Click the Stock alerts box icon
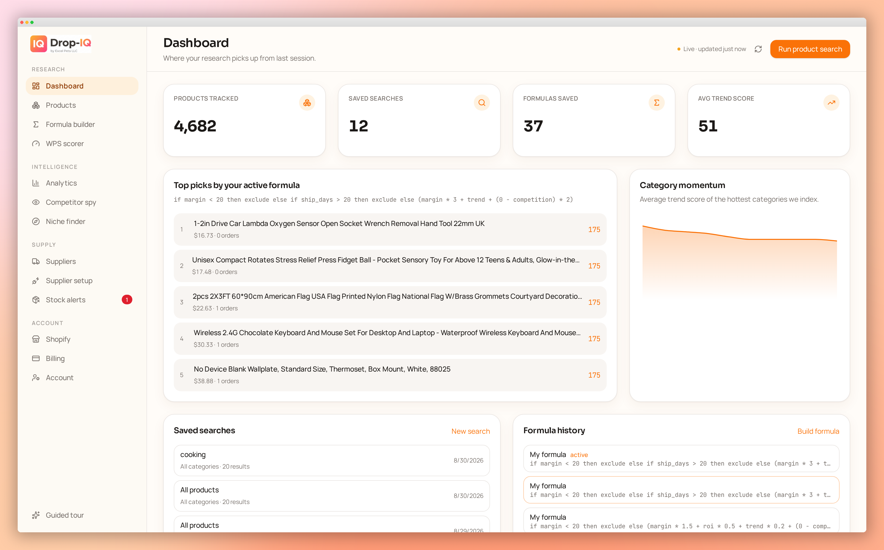 pos(36,300)
